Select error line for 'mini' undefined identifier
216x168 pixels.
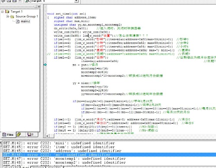pos(59,143)
